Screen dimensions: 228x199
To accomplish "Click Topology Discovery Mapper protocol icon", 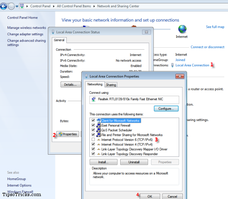I will [99, 149].
